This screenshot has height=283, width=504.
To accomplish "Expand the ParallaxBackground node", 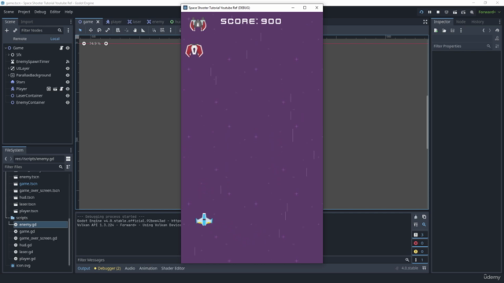I will (x=9, y=75).
